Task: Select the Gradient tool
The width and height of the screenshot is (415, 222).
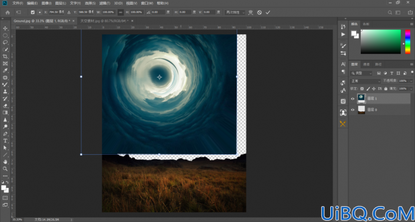Action: pyautogui.click(x=5, y=112)
